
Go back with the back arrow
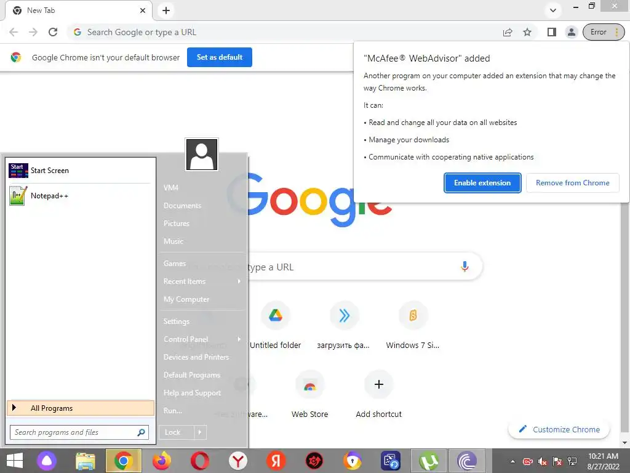(x=14, y=32)
